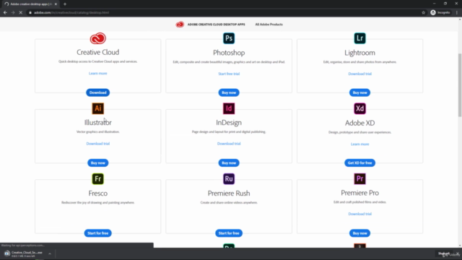Click the Adobe XD heading text
The image size is (462, 260).
point(359,123)
